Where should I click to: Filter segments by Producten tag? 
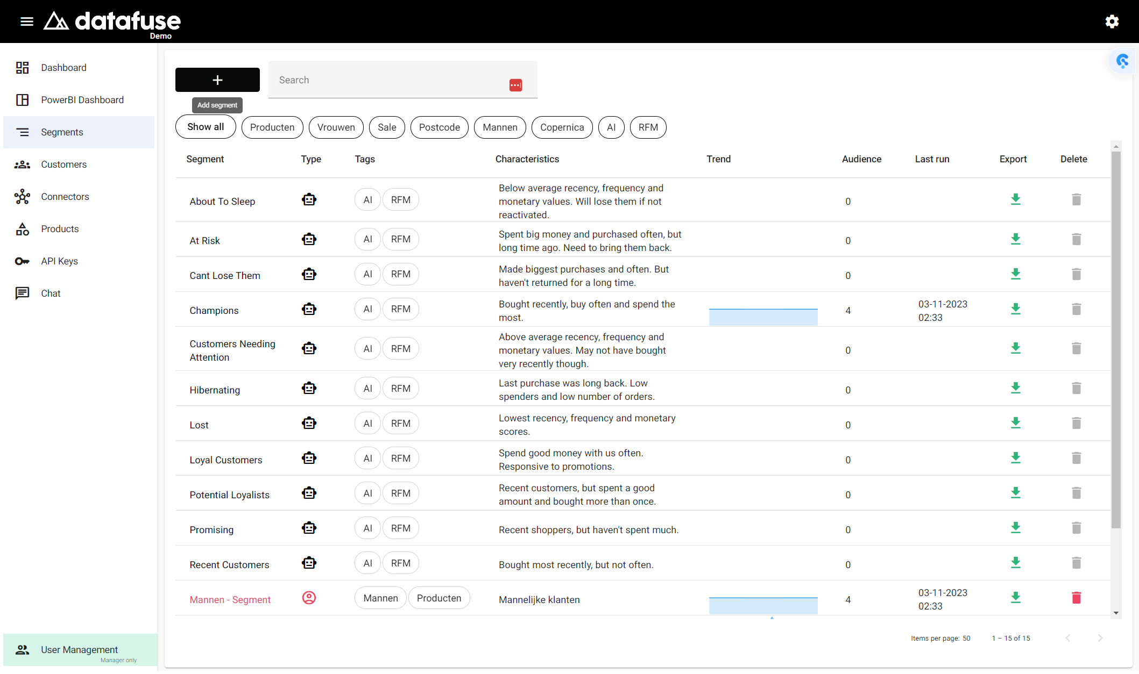[x=272, y=127]
